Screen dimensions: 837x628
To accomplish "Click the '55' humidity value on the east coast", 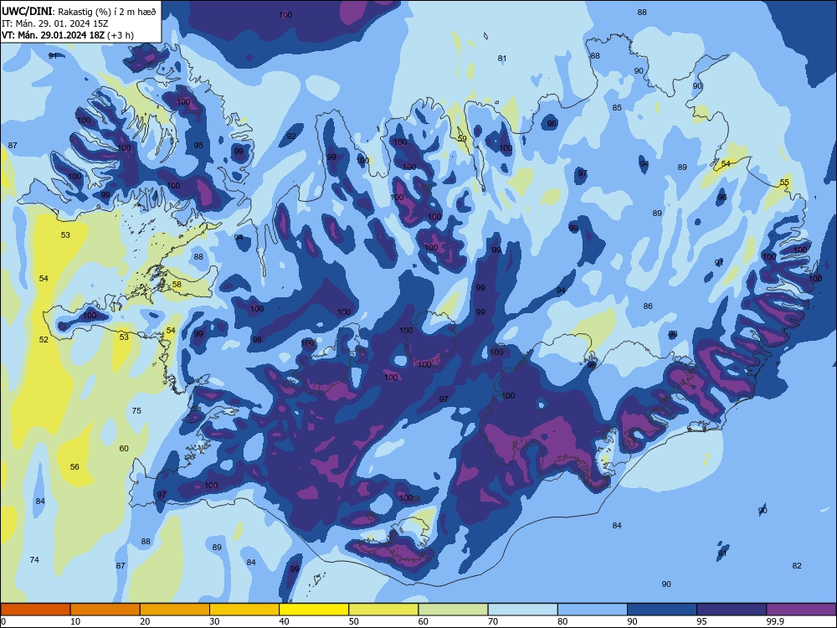I will 784,182.
